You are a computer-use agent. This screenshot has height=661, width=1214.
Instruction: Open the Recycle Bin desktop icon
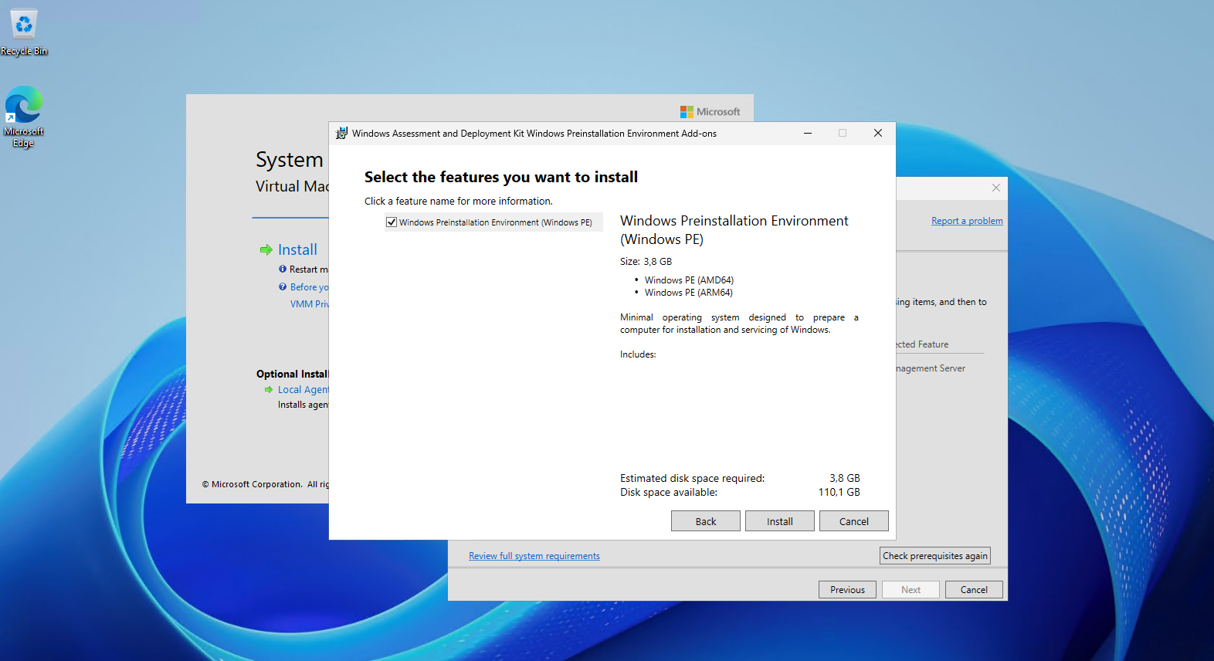coord(24,32)
